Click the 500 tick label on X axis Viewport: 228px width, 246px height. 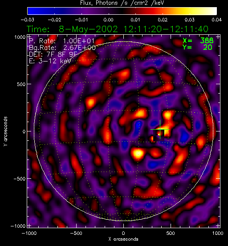click(x=171, y=233)
